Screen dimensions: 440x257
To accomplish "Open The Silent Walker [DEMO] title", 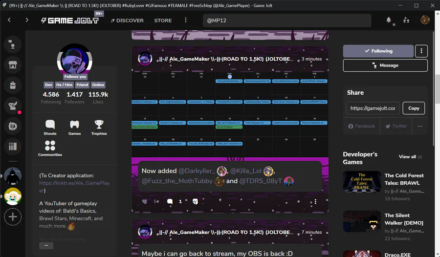I will pyautogui.click(x=404, y=219).
